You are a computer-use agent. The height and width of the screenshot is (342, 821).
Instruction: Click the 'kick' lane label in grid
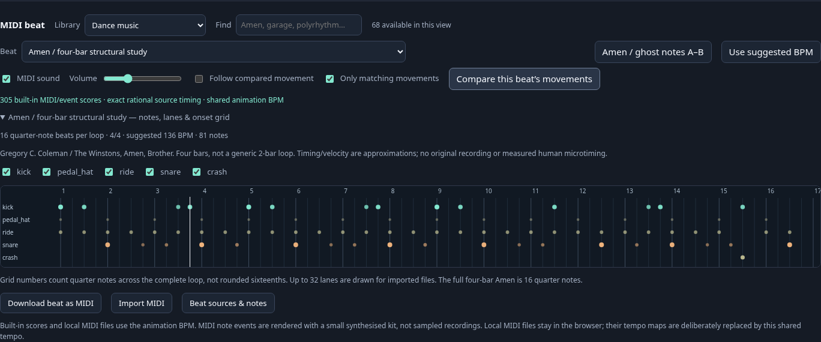pos(8,207)
